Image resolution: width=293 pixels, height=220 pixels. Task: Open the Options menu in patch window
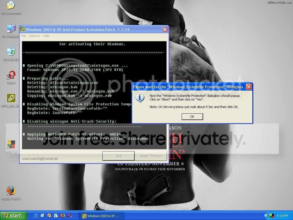tap(35, 36)
